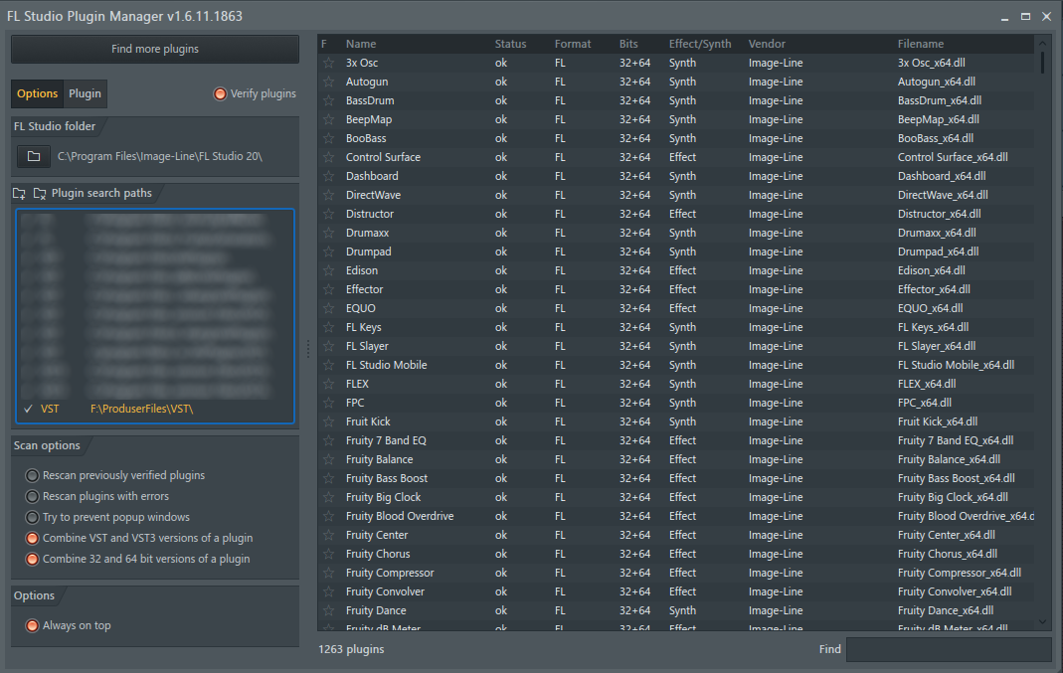Screen dimensions: 1063x673
Task: Click the FLEX_x64.dll filename cell
Action: [928, 385]
